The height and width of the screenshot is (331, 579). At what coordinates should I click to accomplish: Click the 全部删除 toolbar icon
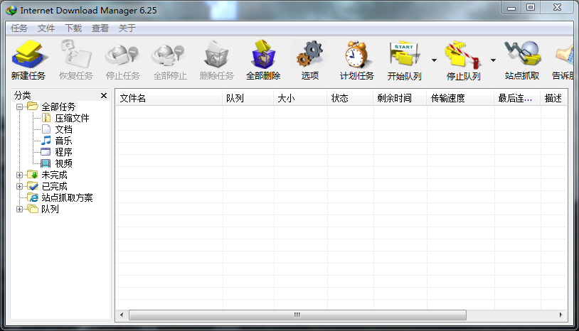(263, 54)
